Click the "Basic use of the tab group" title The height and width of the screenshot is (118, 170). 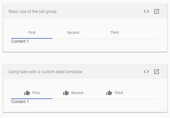click(33, 11)
